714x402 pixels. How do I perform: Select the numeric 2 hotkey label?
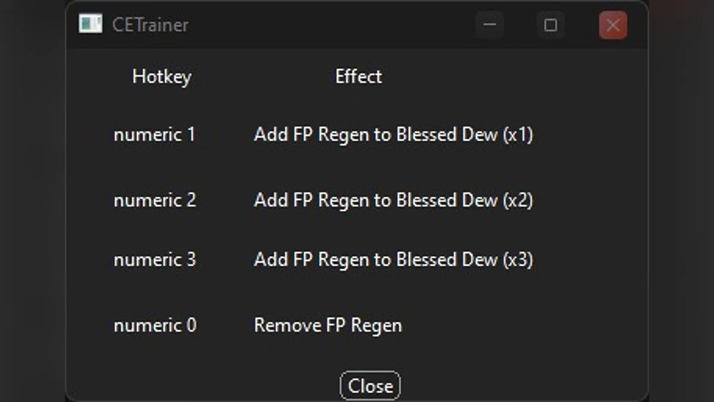click(154, 200)
